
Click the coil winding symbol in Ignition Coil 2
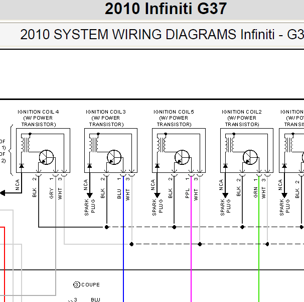(x=230, y=145)
